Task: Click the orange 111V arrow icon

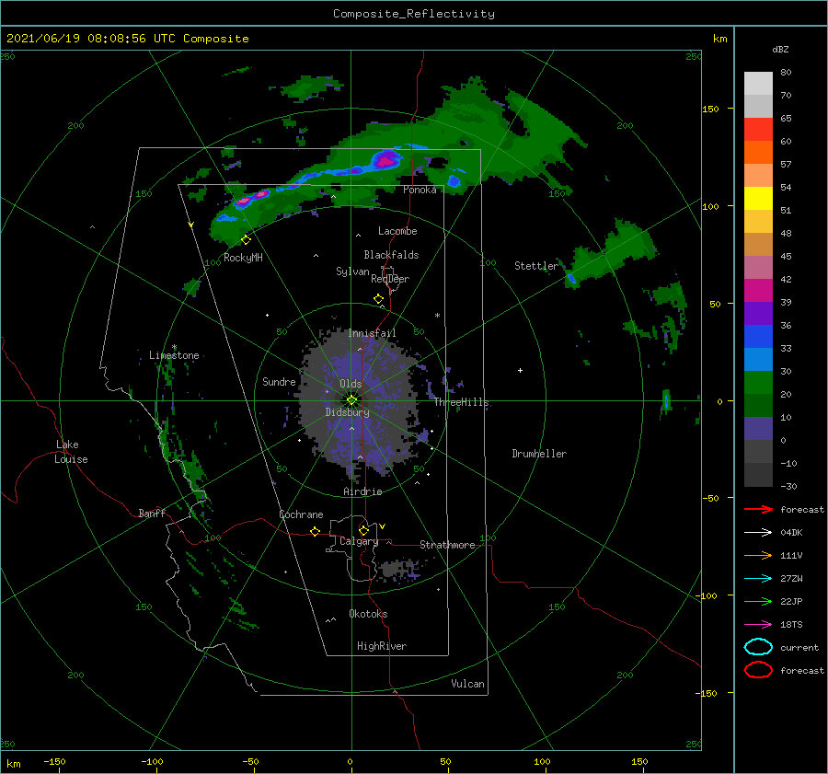Action: click(758, 555)
